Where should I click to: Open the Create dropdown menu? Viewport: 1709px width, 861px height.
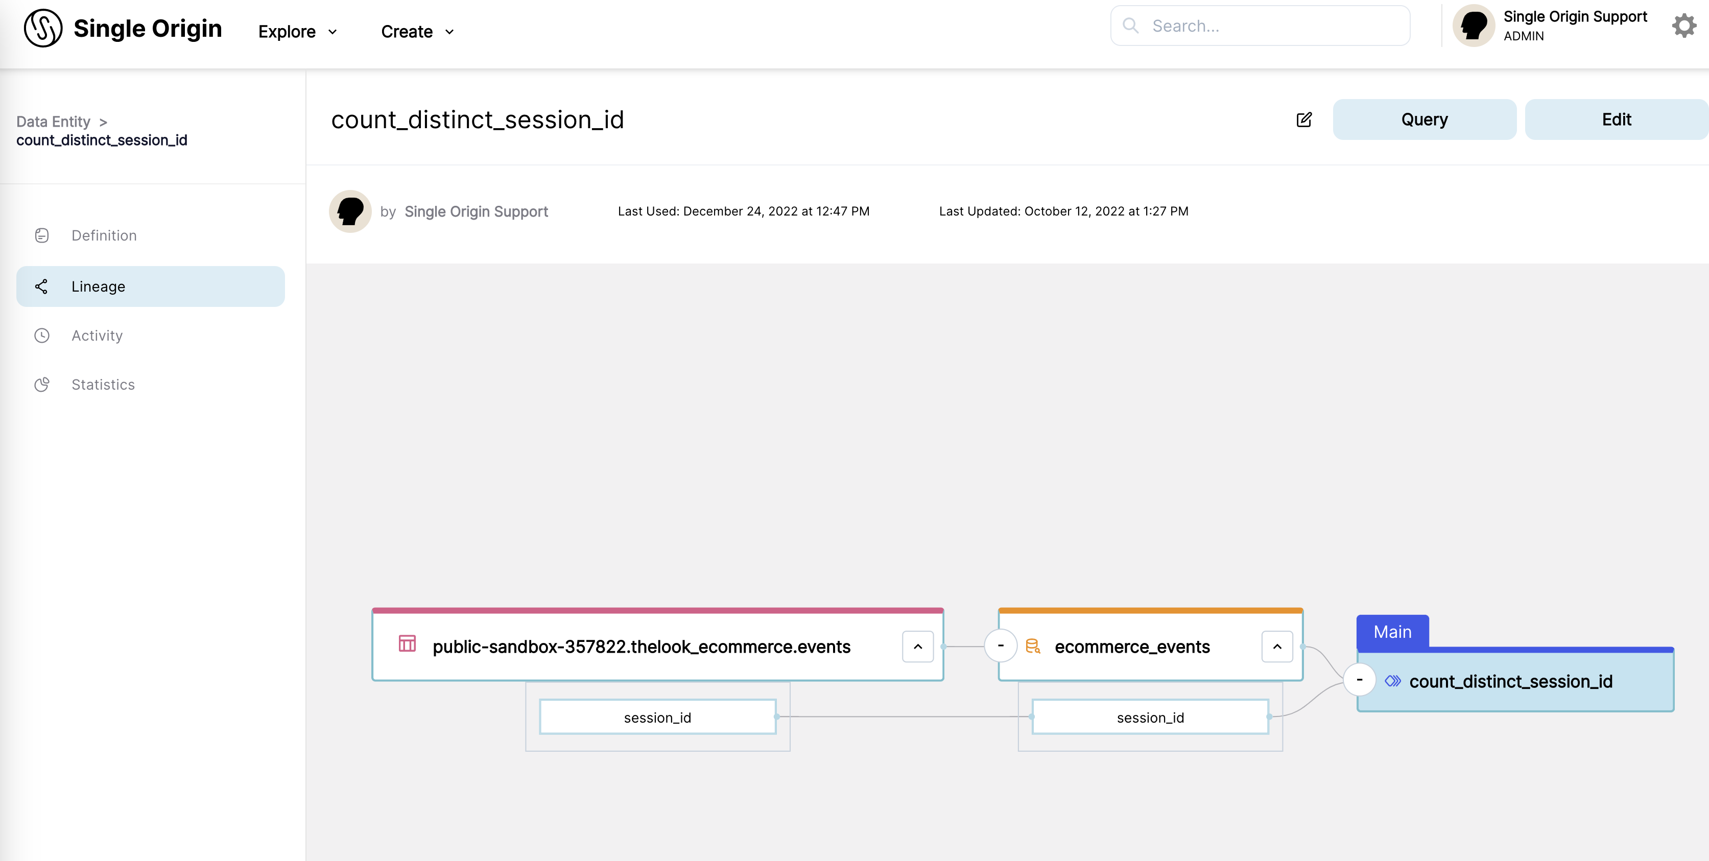(x=417, y=31)
